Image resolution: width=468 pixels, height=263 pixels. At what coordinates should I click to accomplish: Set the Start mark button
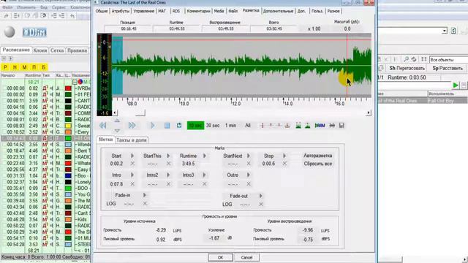(x=116, y=156)
